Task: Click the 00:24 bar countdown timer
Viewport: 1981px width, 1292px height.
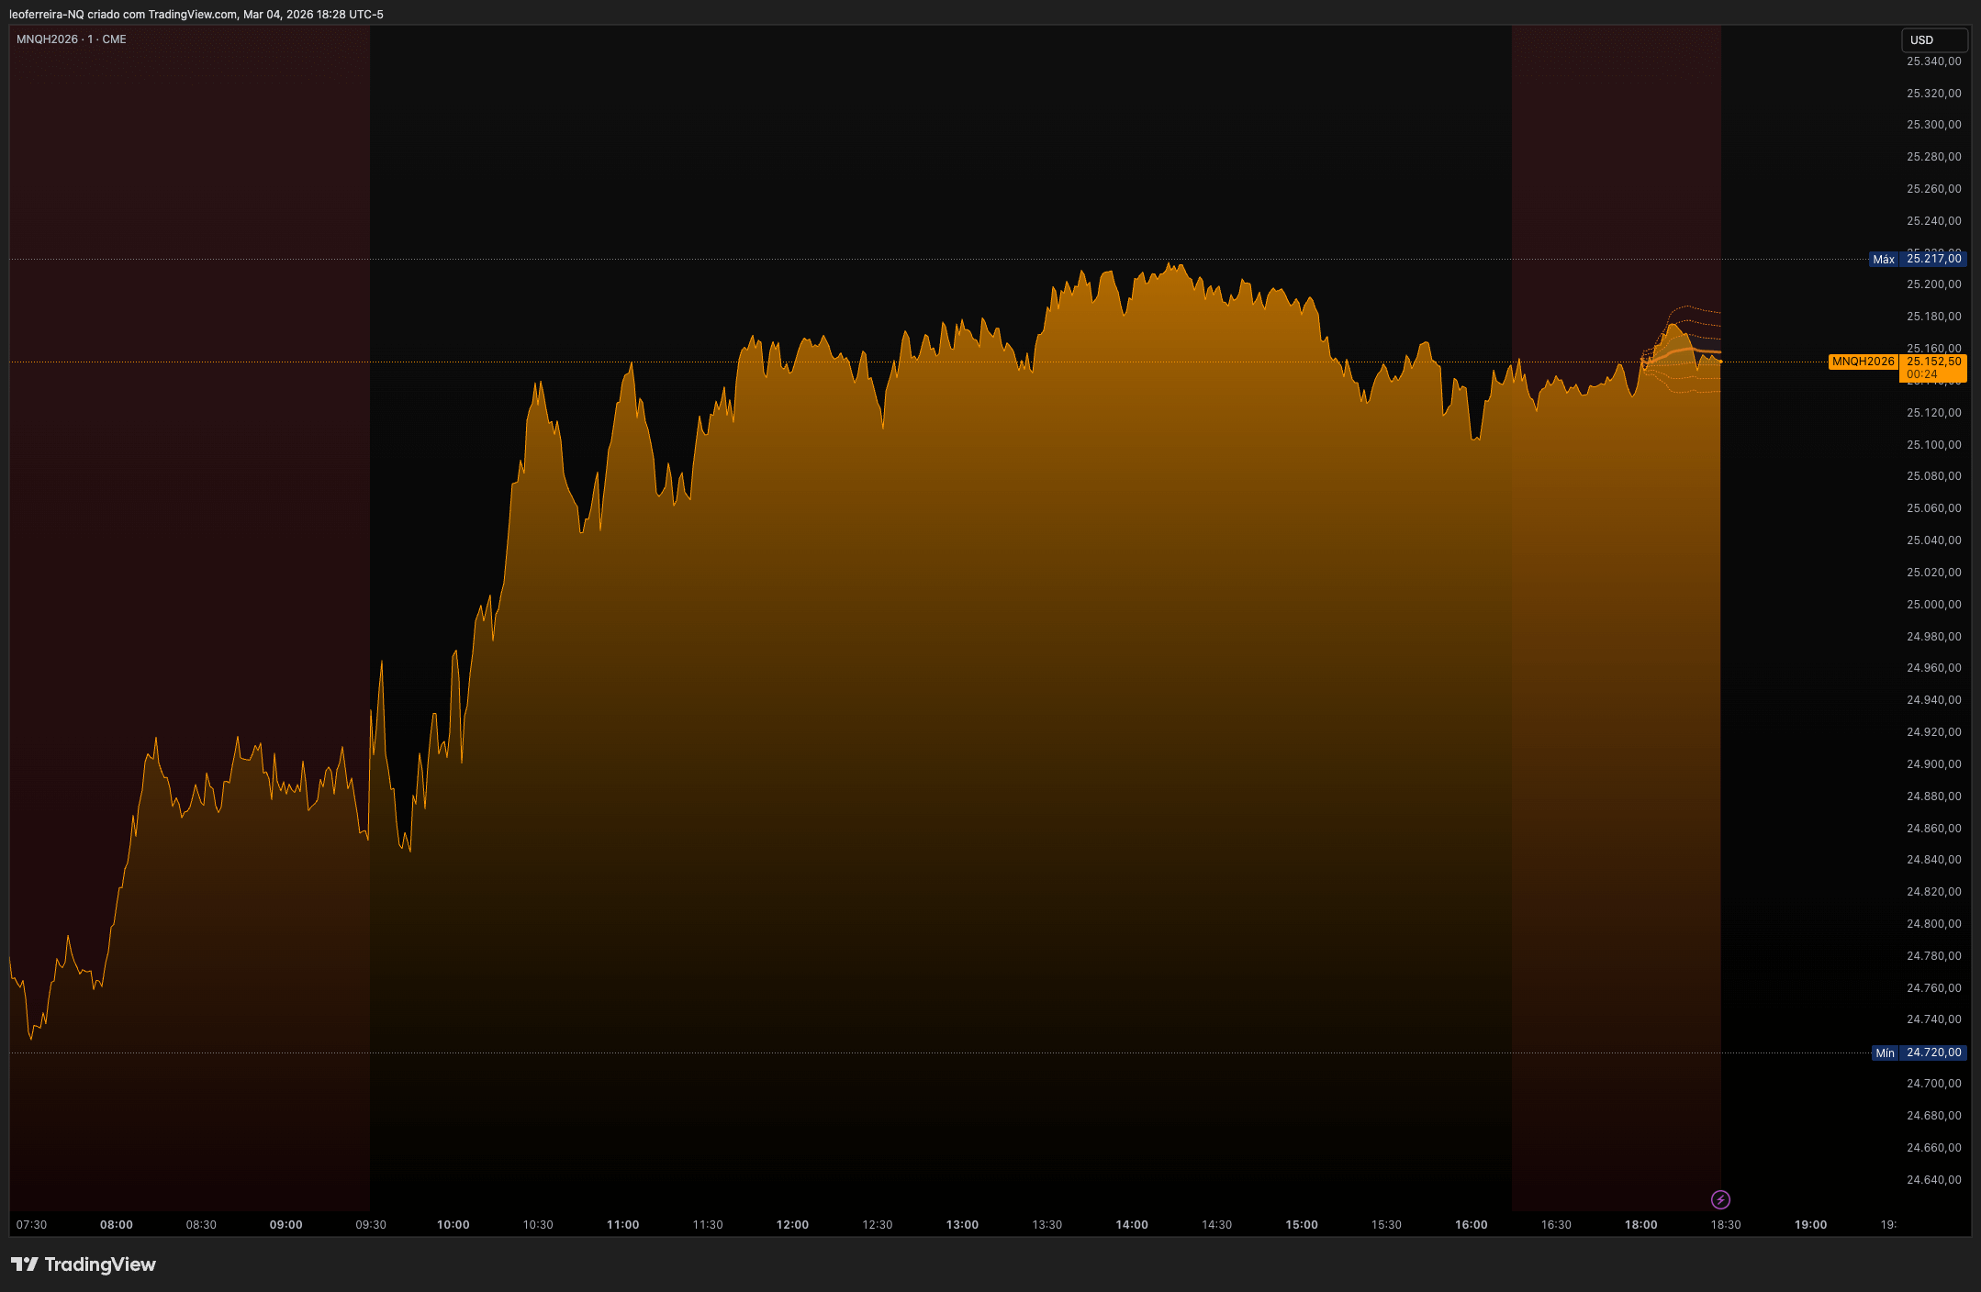Action: 1922,374
